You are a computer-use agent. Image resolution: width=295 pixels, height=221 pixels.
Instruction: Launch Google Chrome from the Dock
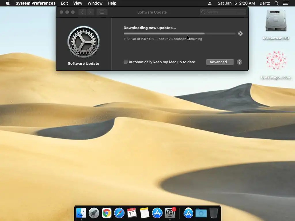(107, 213)
